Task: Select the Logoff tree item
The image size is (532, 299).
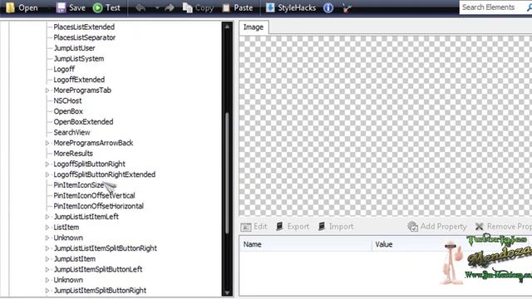Action: [64, 69]
